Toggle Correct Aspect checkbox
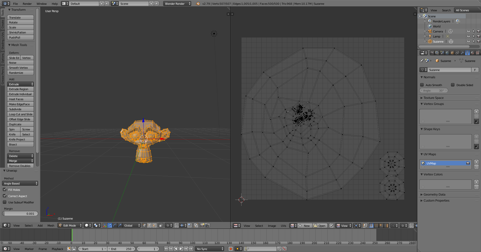This screenshot has height=252, width=481. [x=5, y=196]
